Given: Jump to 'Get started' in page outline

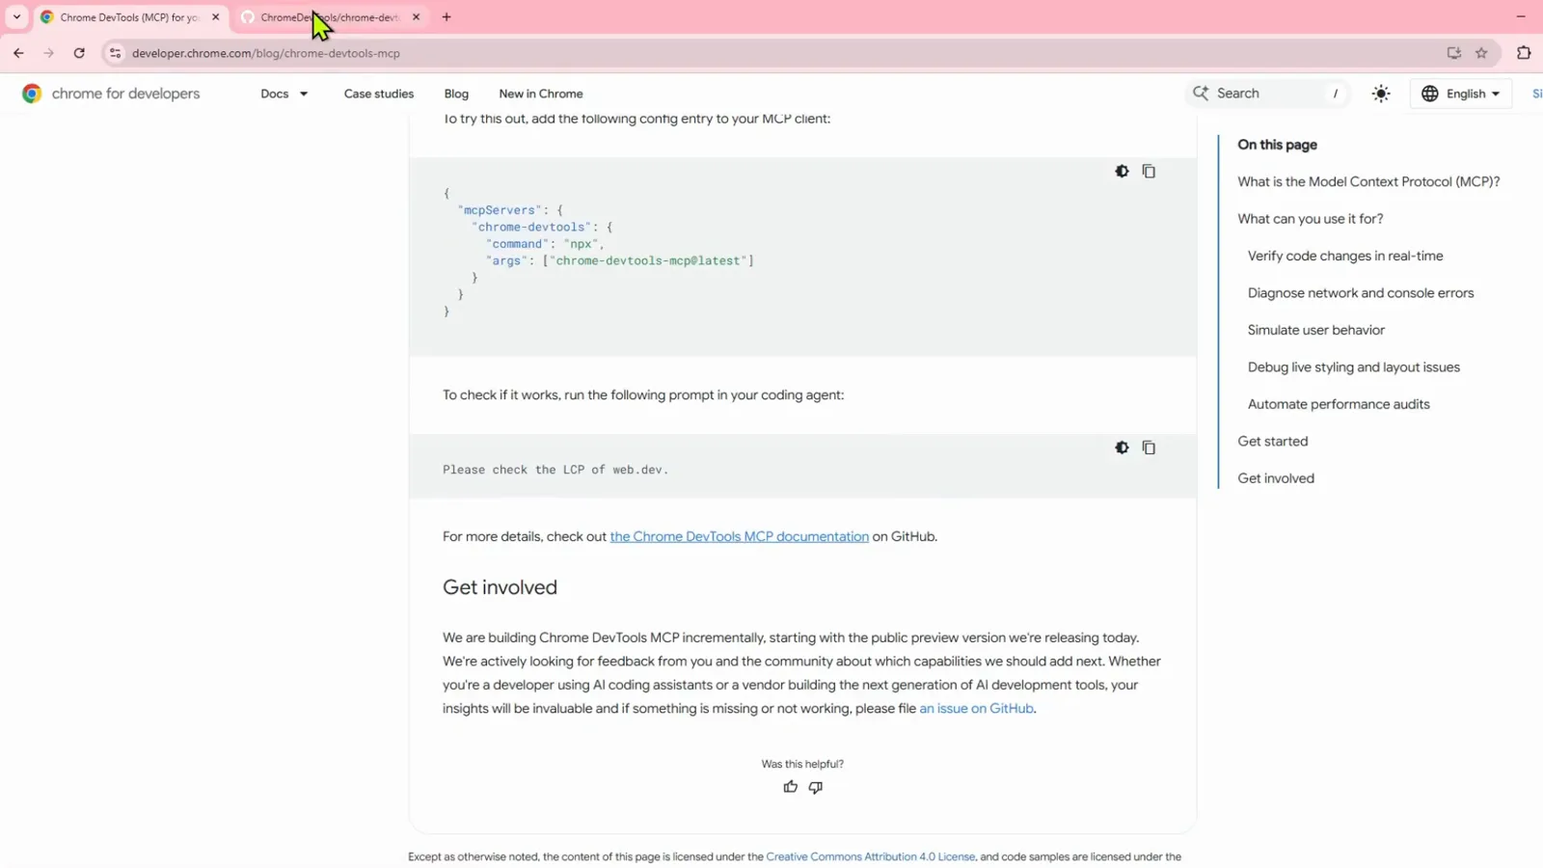Looking at the screenshot, I should click(1273, 441).
